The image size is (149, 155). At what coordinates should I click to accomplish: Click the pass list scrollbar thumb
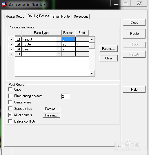[92, 46]
